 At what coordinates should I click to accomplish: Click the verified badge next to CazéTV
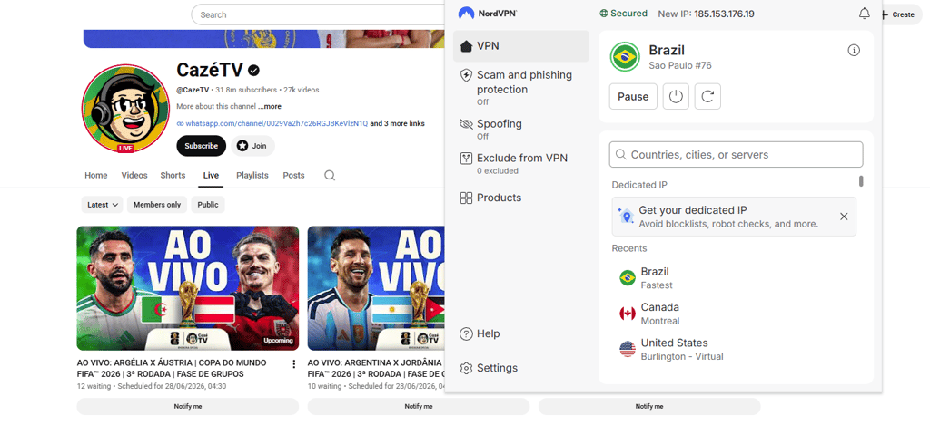pos(254,71)
